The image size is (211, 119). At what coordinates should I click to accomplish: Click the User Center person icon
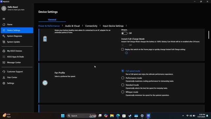4,77
